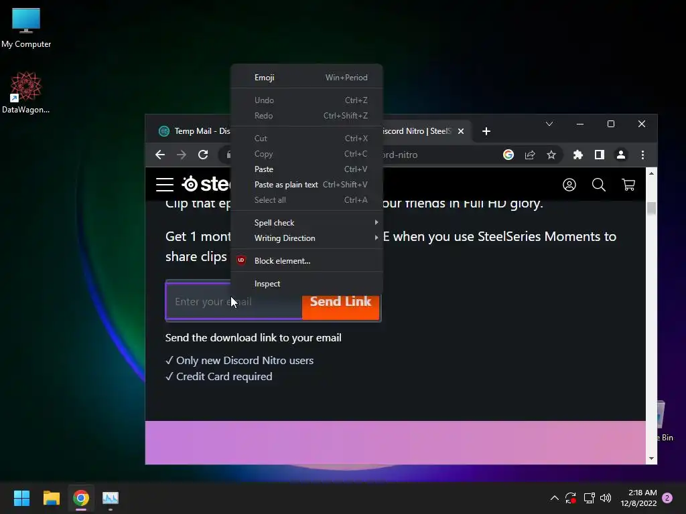Click 'Send the download link to your email'
686x514 pixels.
tap(253, 338)
